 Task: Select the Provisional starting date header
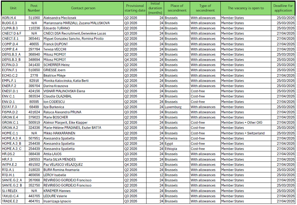pyautogui.click(x=135, y=8)
